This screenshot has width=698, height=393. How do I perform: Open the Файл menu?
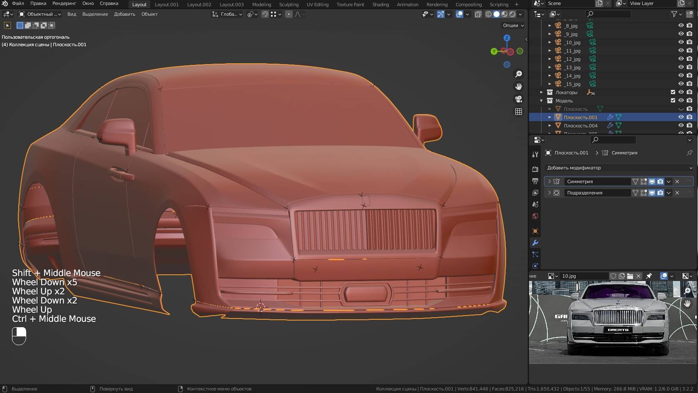pyautogui.click(x=17, y=3)
